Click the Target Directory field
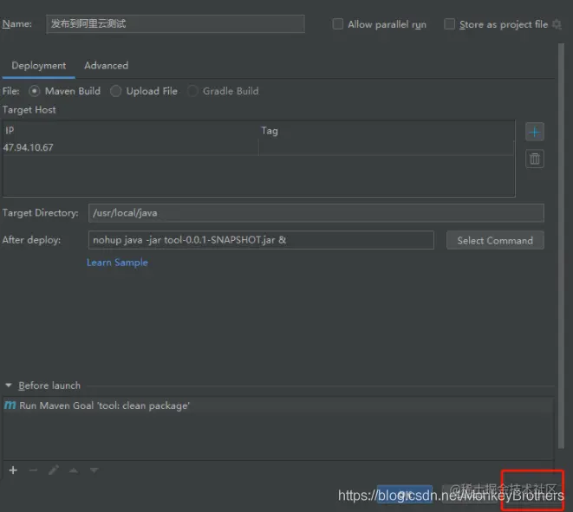The width and height of the screenshot is (573, 512). point(316,213)
